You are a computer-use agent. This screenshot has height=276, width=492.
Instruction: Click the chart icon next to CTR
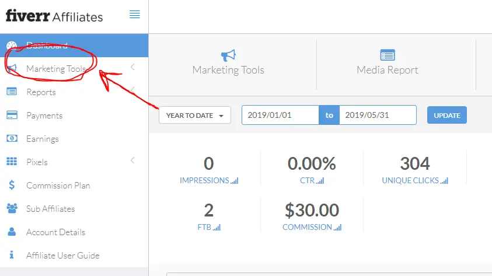[320, 181]
